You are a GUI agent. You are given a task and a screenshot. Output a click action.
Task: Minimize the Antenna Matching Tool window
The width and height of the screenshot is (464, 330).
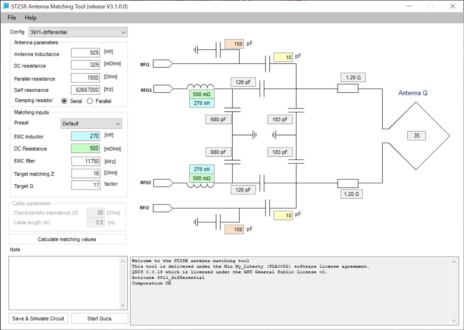click(x=409, y=6)
